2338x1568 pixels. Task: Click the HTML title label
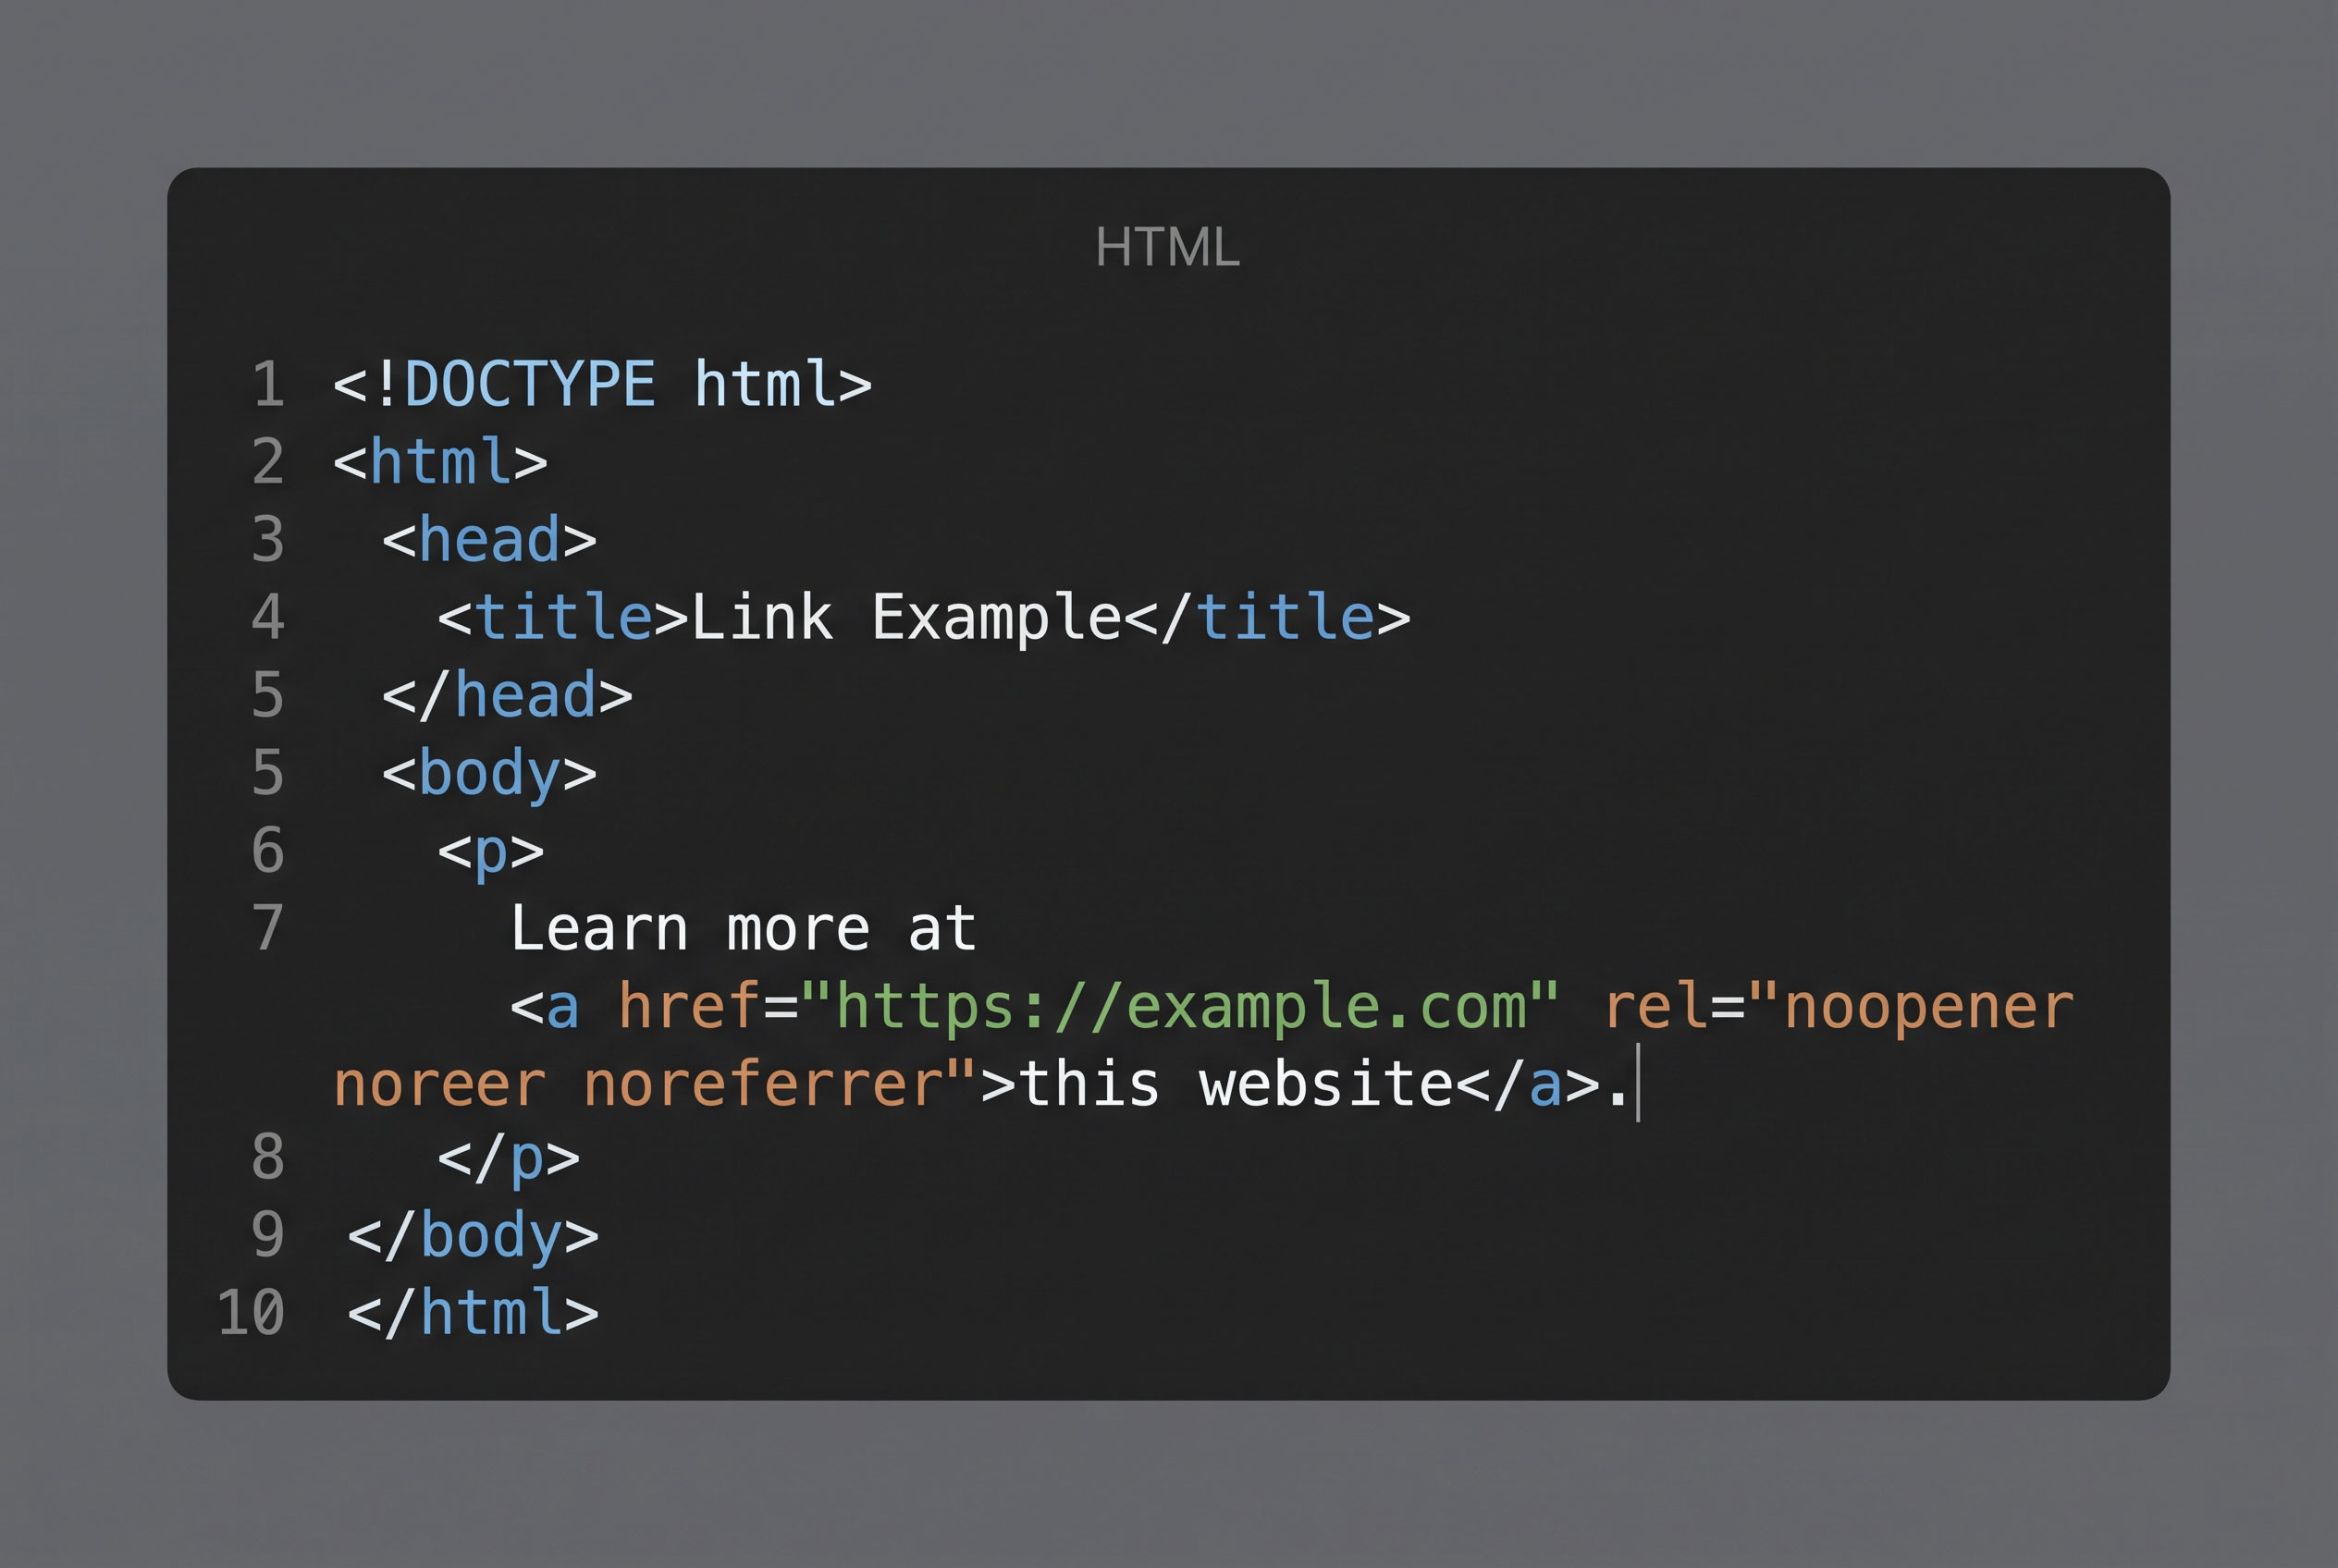[x=1167, y=247]
